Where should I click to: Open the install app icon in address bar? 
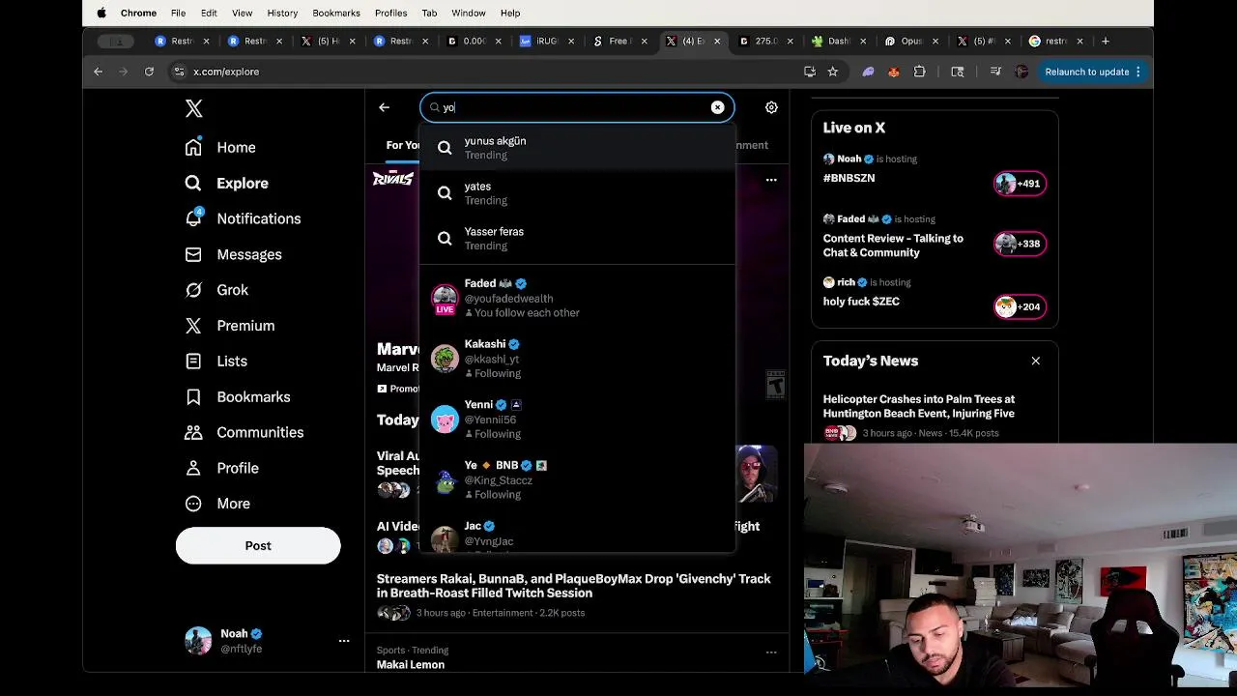click(810, 72)
